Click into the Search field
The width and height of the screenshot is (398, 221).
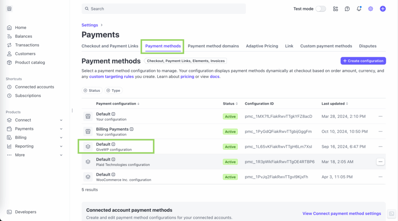click(x=163, y=9)
